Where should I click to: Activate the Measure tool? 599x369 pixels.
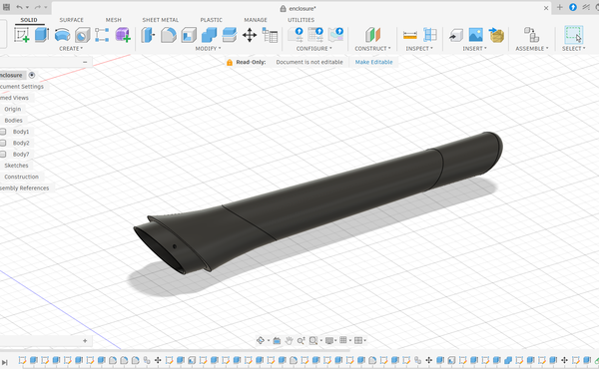tap(410, 35)
